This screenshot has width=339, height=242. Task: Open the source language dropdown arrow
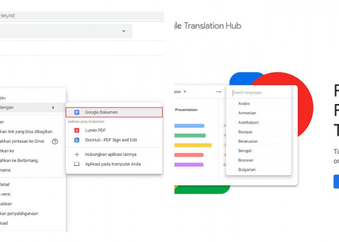click(185, 92)
